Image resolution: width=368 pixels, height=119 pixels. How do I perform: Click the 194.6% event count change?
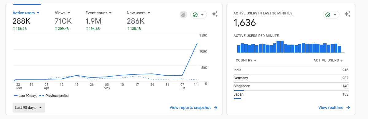(x=93, y=29)
